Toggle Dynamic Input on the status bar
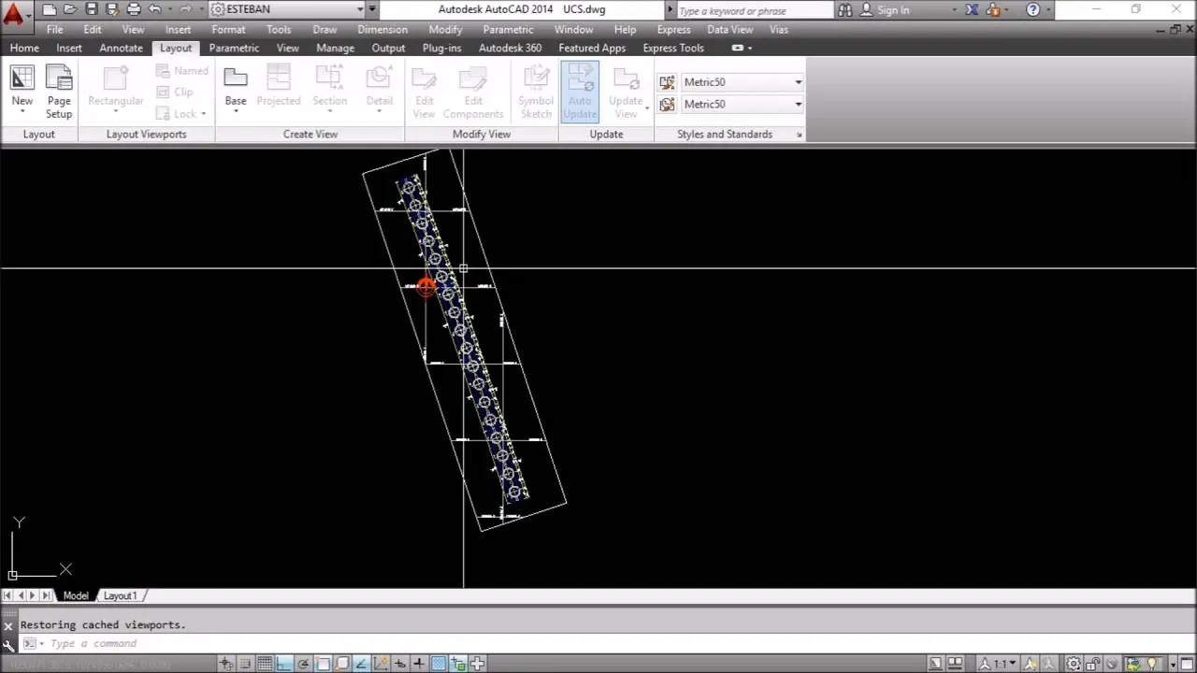Viewport: 1197px width, 673px height. [x=400, y=663]
